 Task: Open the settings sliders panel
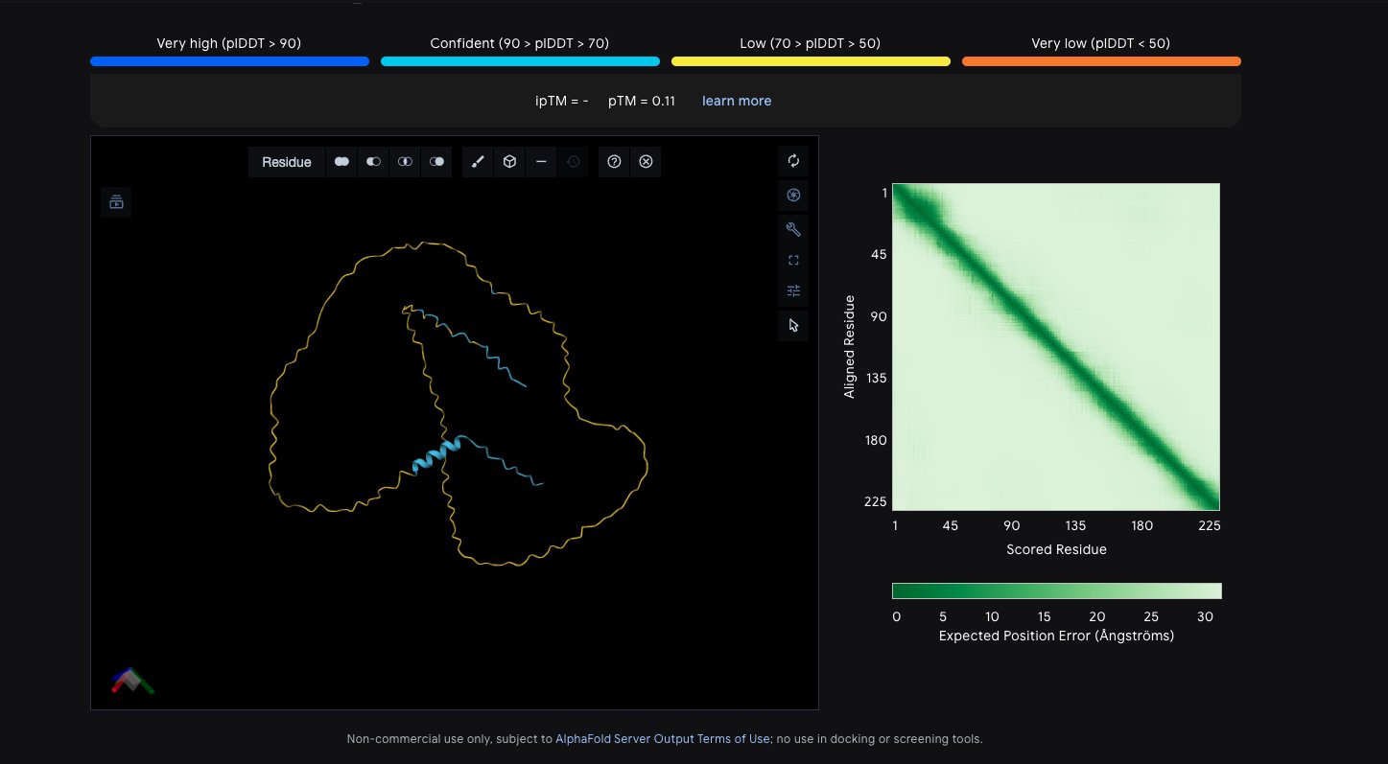[793, 290]
